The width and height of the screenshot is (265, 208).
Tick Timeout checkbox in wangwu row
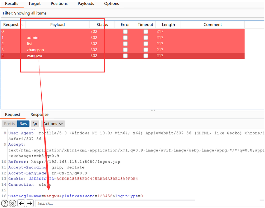click(x=146, y=56)
